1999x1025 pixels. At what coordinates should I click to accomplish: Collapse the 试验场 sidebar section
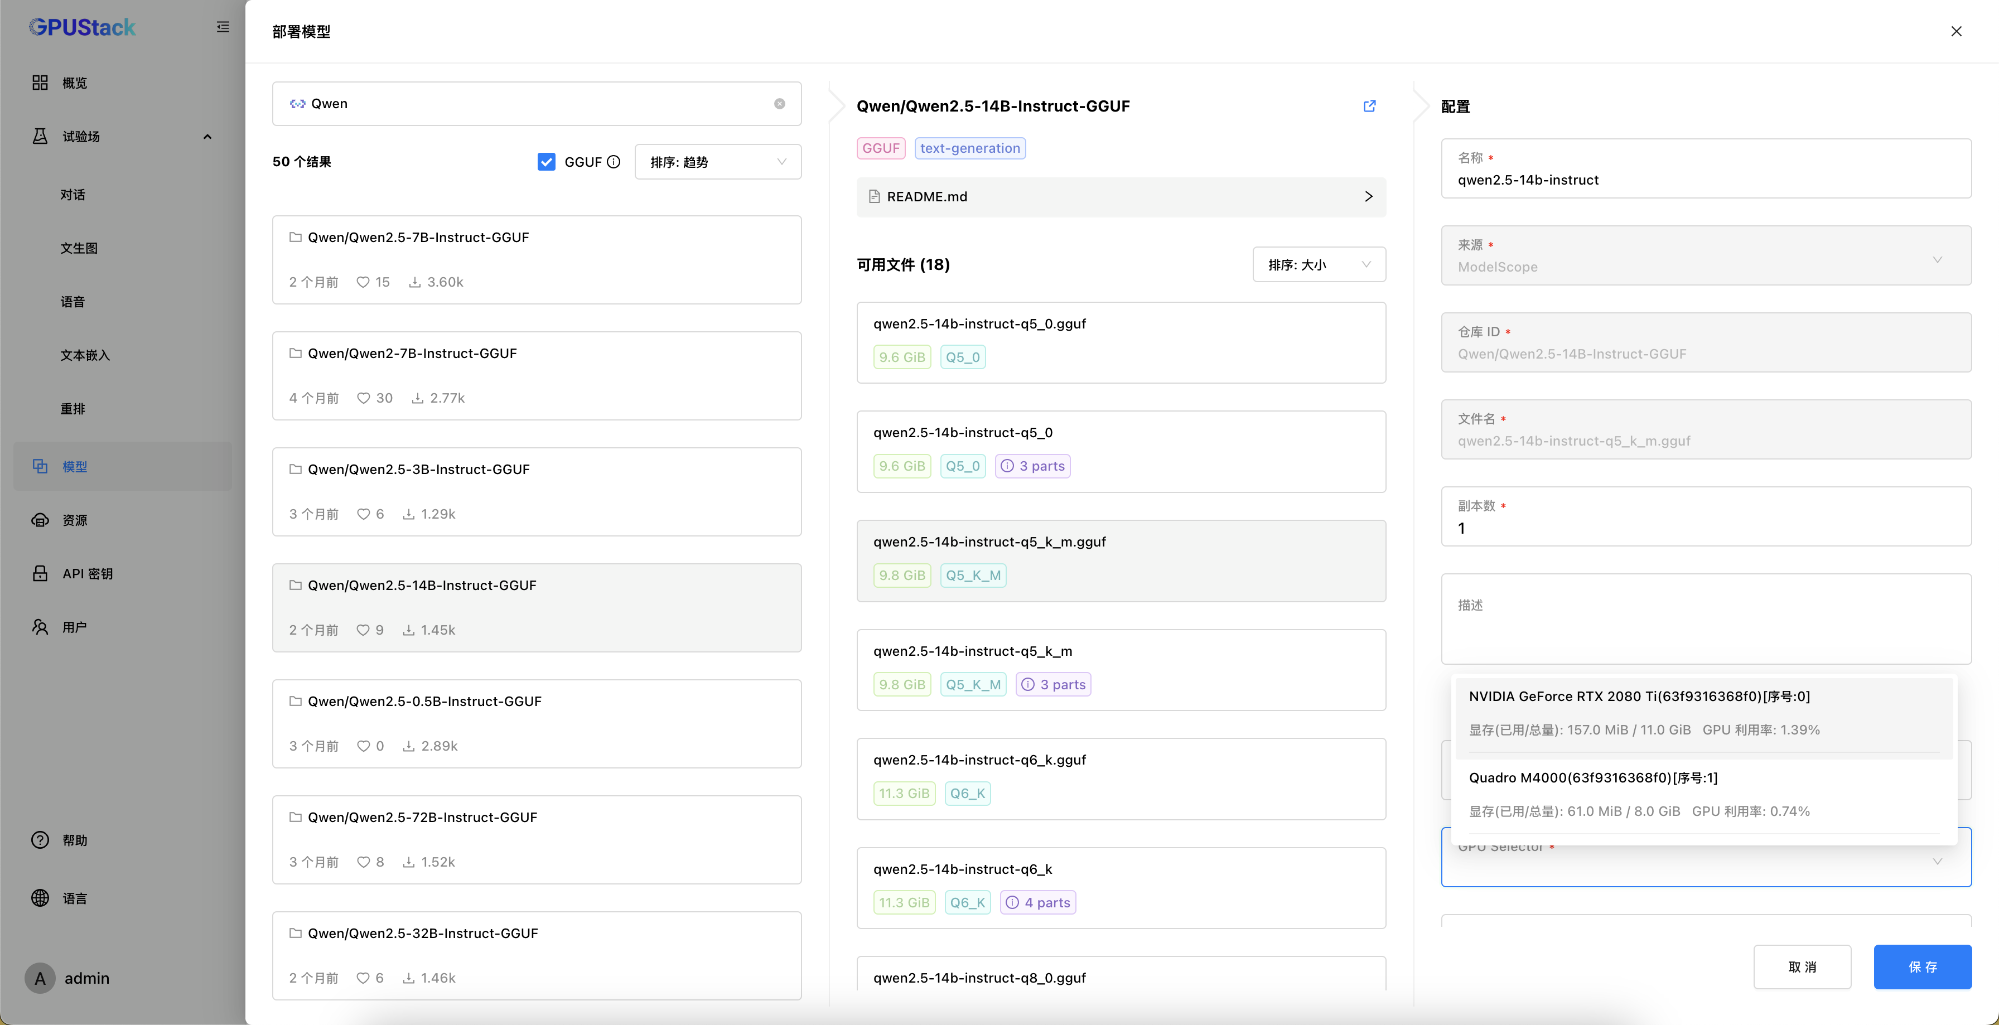207,137
